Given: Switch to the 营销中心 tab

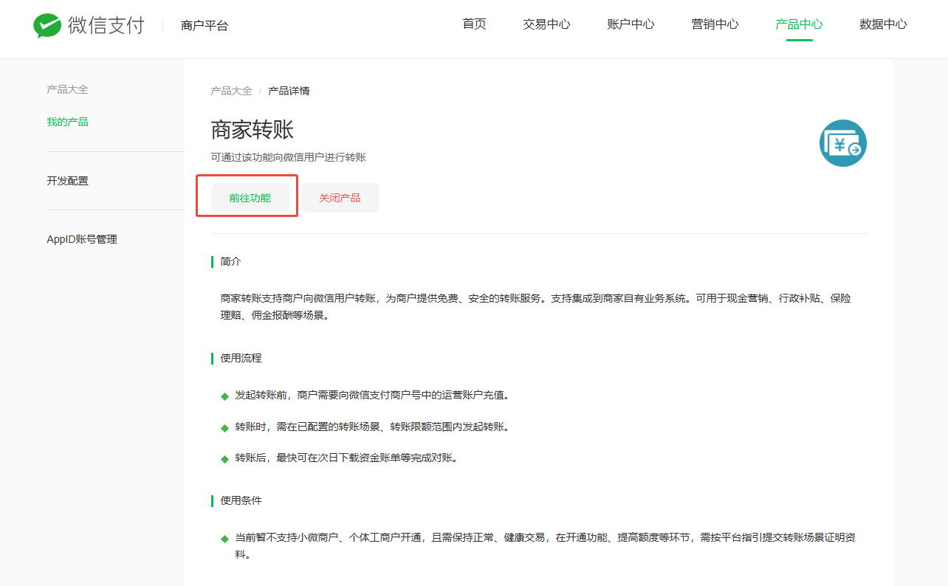Looking at the screenshot, I should click(x=715, y=24).
